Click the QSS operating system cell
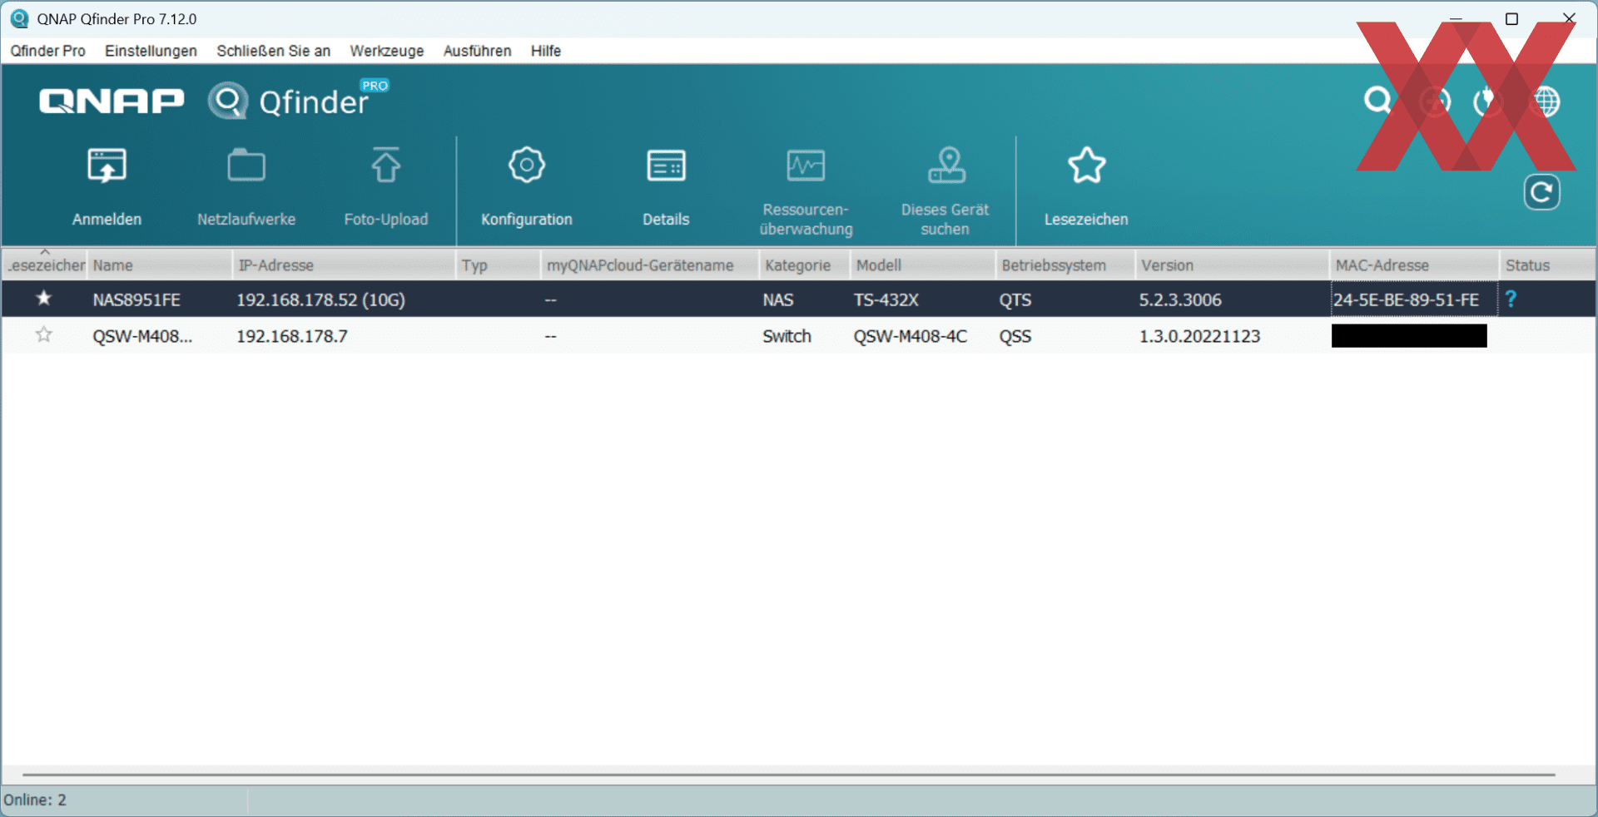 click(x=1015, y=336)
